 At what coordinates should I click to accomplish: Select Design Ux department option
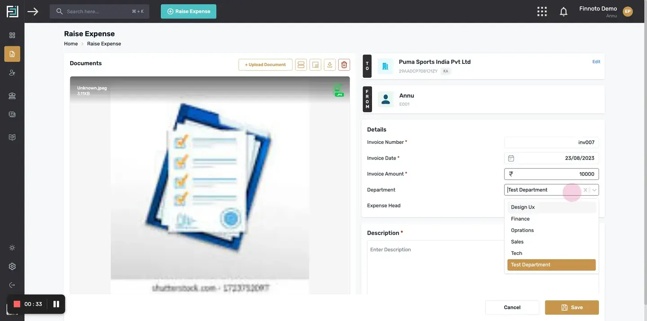point(551,207)
